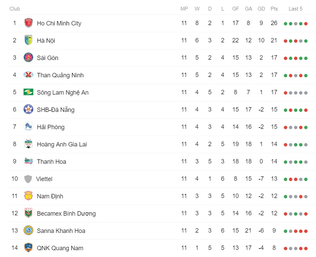Click the Sài Gòn team badge

pyautogui.click(x=28, y=57)
